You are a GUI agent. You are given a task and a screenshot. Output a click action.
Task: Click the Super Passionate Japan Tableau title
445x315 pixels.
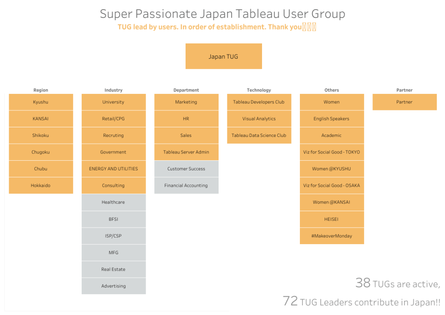pyautogui.click(x=222, y=14)
